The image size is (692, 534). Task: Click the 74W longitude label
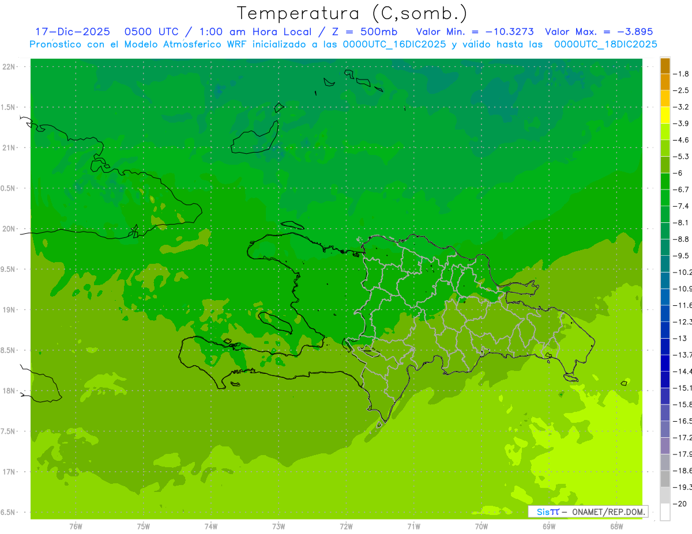pyautogui.click(x=211, y=527)
